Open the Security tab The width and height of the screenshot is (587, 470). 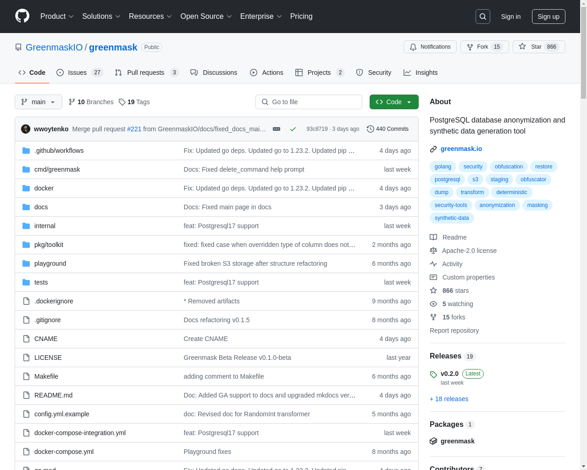pyautogui.click(x=374, y=73)
